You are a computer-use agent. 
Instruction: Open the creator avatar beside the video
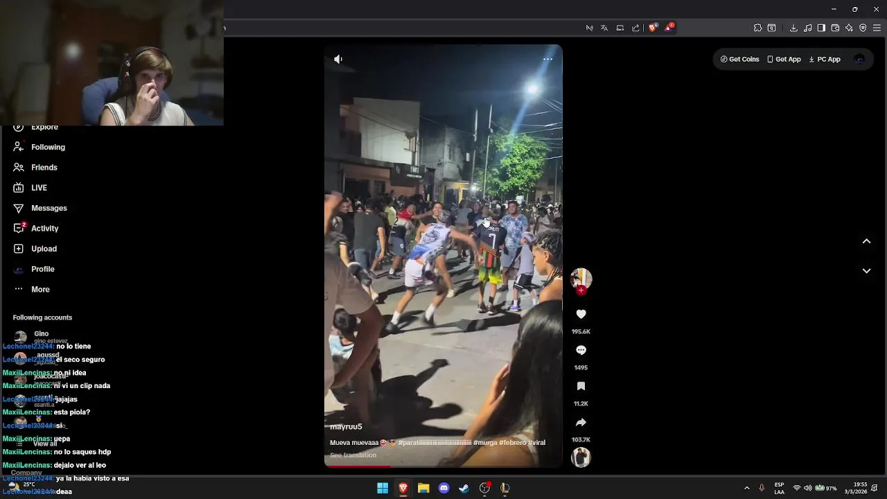click(x=581, y=279)
